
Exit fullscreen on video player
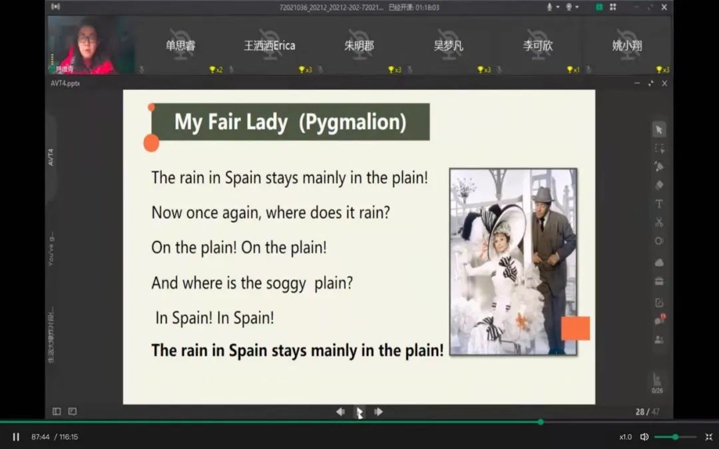pyautogui.click(x=708, y=437)
